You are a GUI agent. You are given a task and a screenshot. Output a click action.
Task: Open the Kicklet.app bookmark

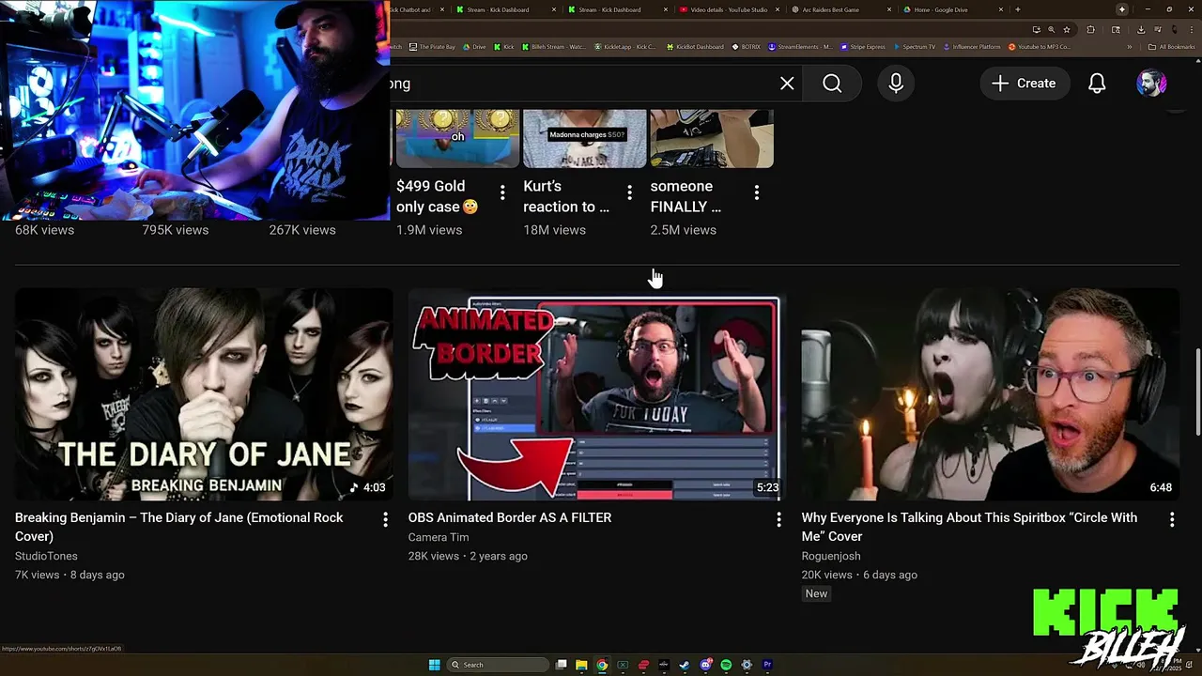626,47
